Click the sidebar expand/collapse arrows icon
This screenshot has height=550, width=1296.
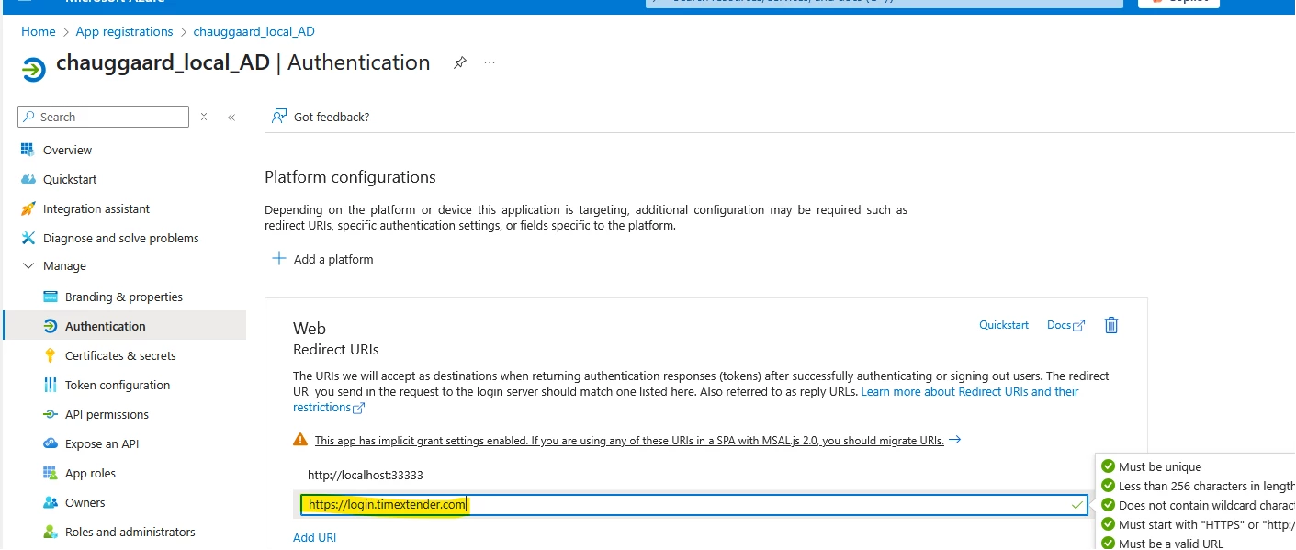[204, 117]
